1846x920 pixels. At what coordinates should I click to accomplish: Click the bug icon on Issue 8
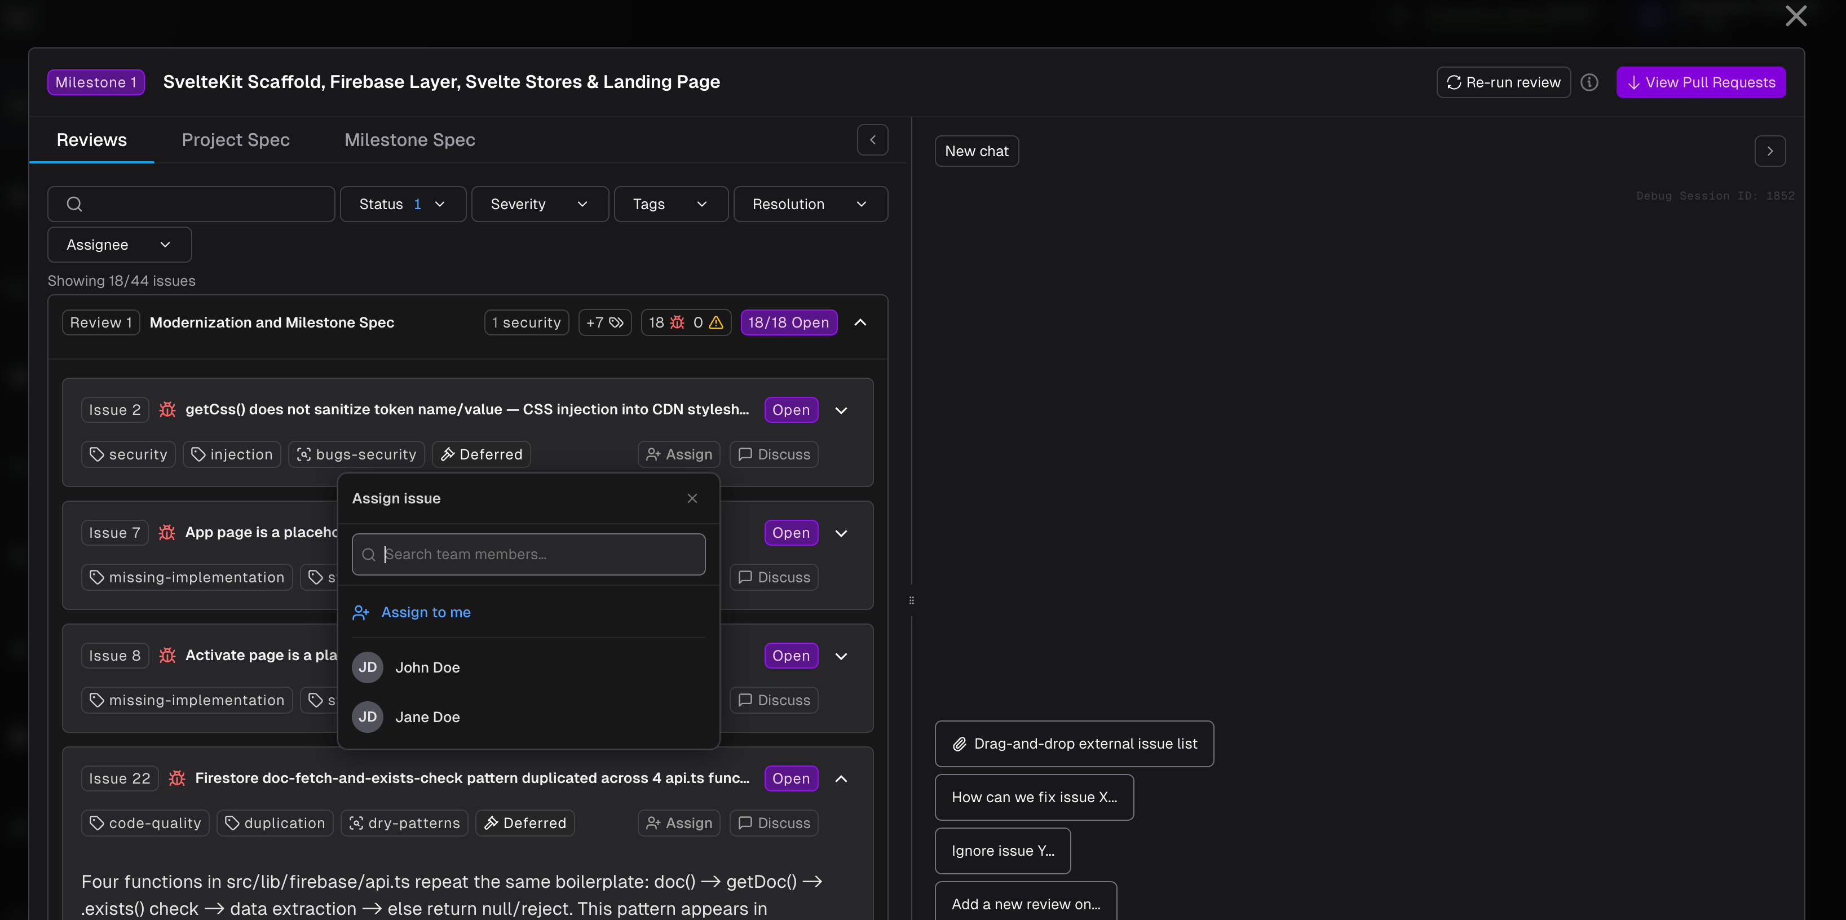[167, 656]
